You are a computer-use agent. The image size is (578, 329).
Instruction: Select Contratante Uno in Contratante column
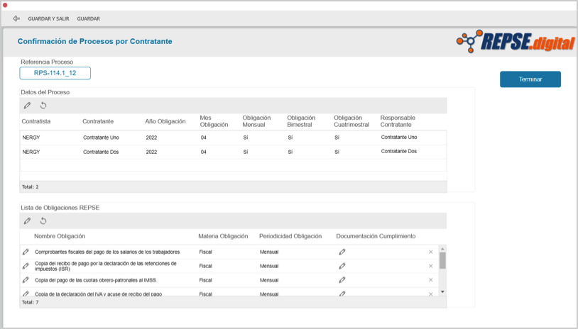point(101,138)
